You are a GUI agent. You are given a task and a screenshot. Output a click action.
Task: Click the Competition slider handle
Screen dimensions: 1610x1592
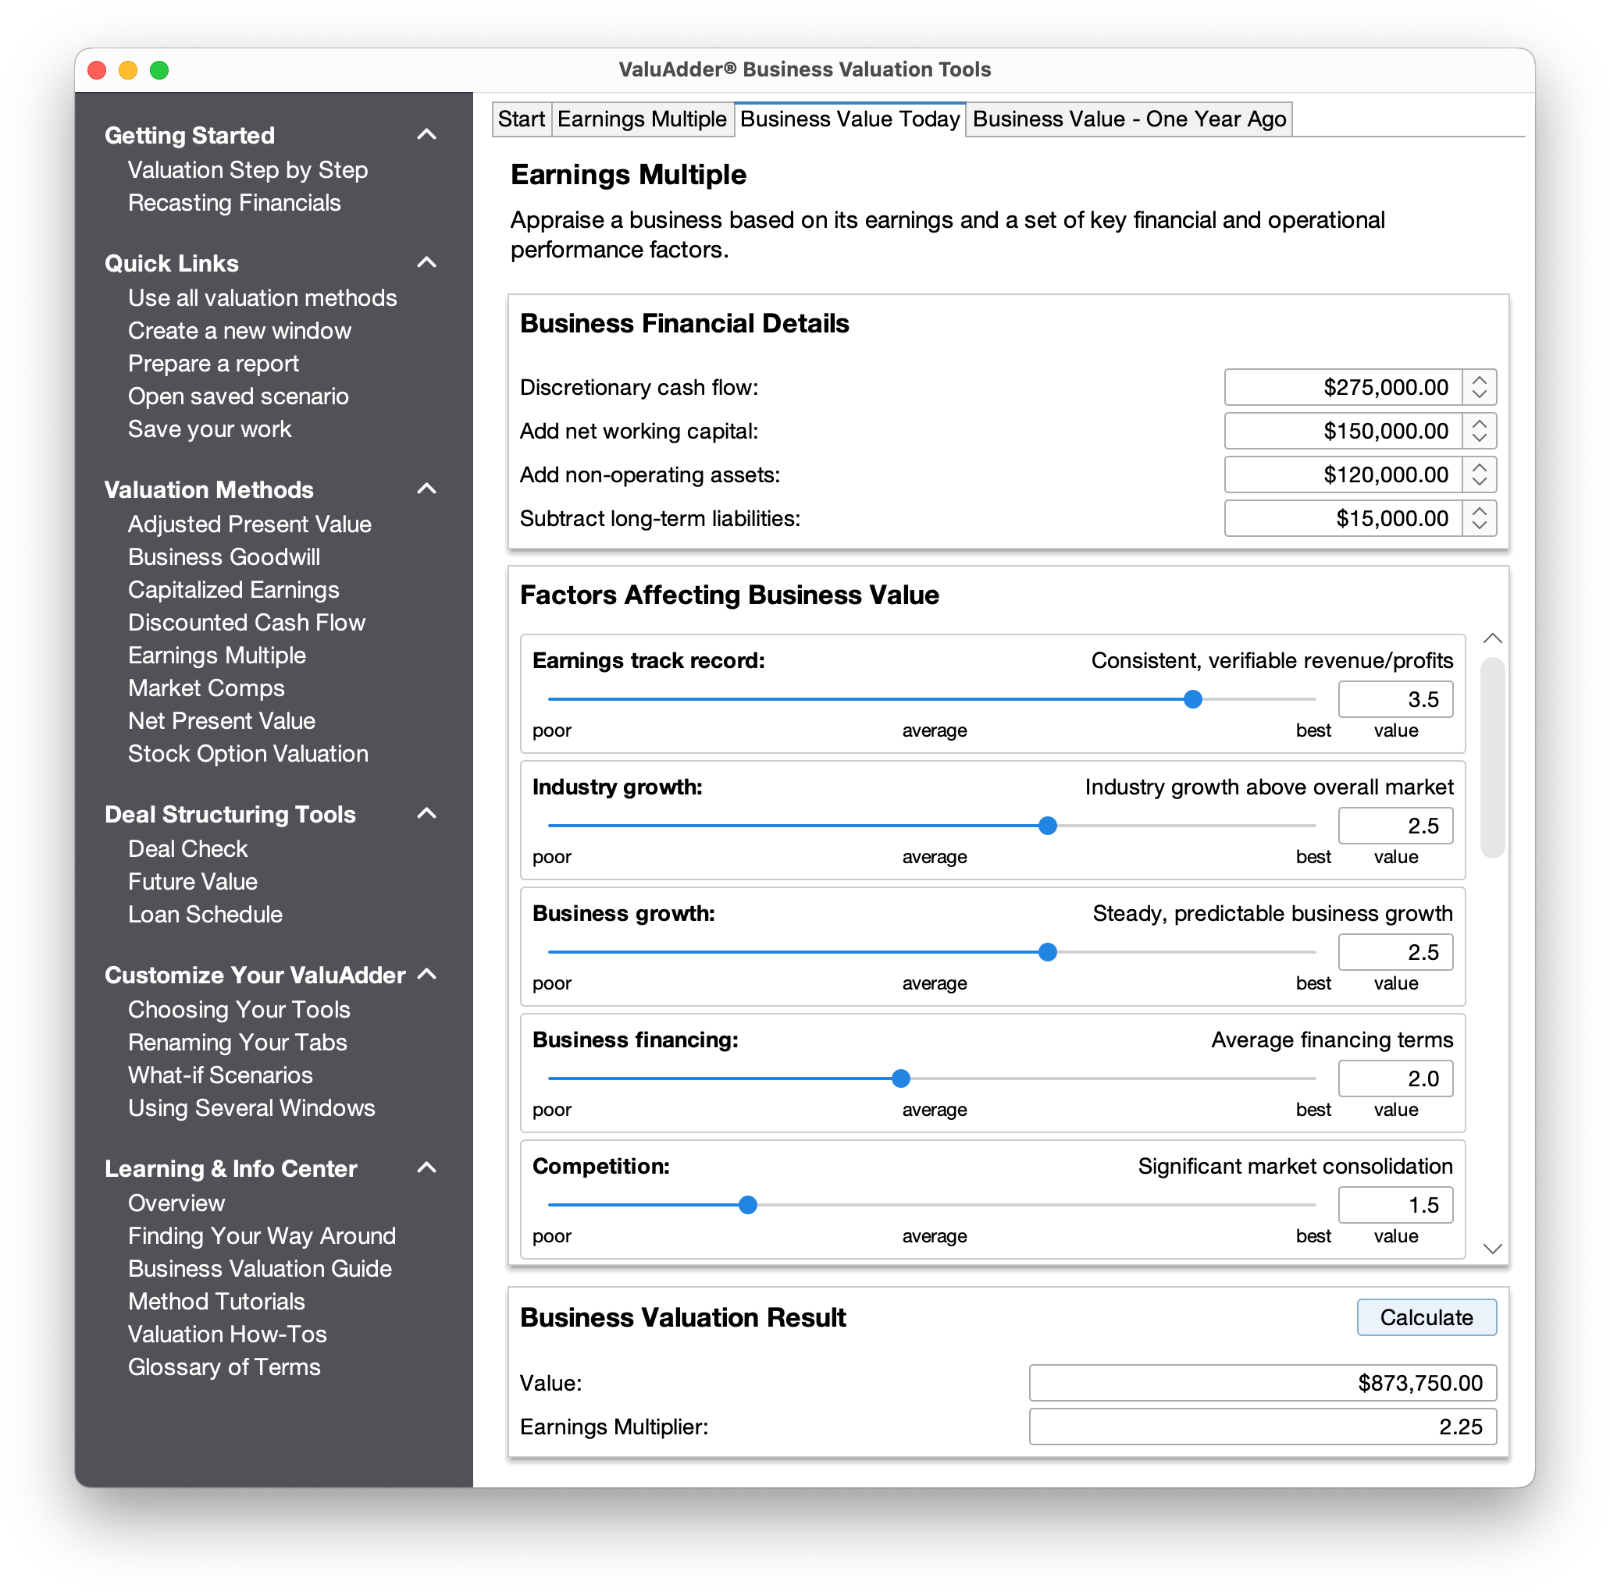747,1205
